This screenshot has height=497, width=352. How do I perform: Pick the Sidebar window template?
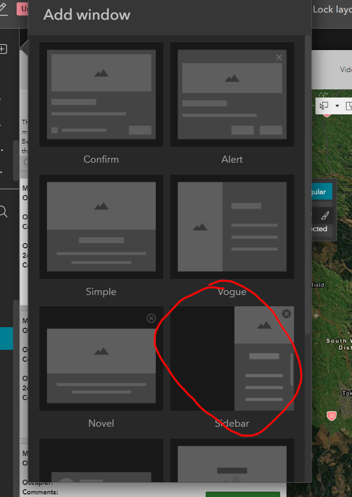[x=232, y=359]
